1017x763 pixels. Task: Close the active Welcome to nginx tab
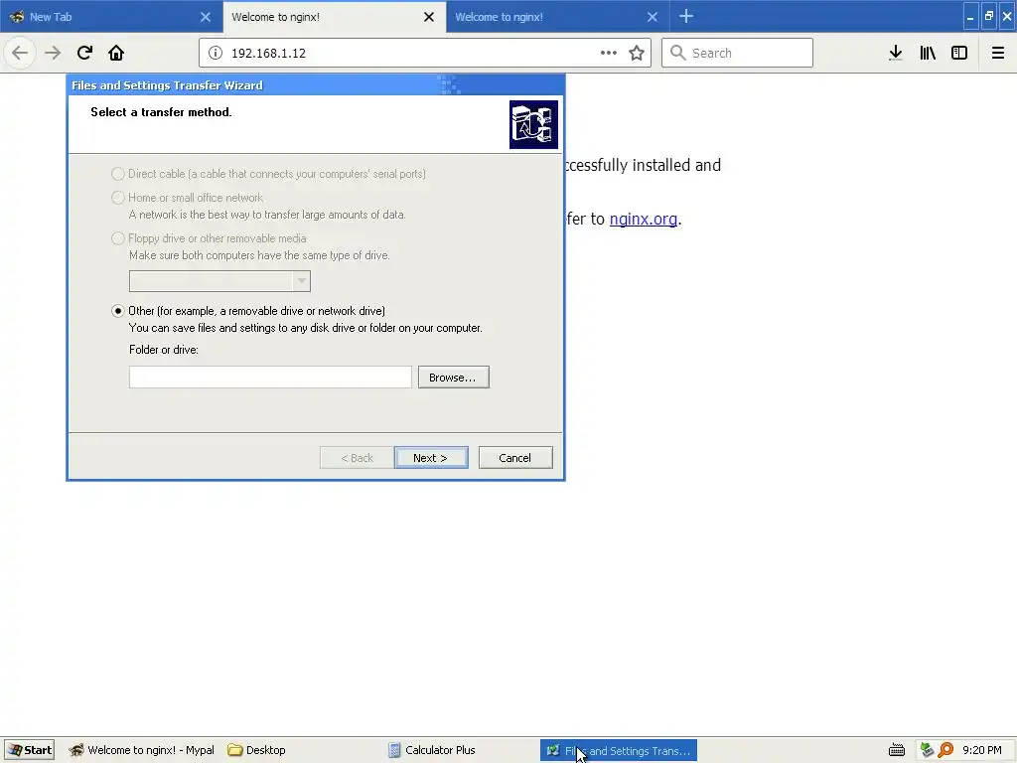[429, 17]
